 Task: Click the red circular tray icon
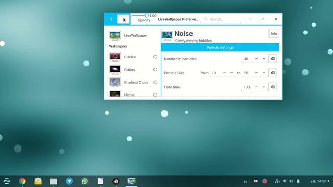point(265,181)
